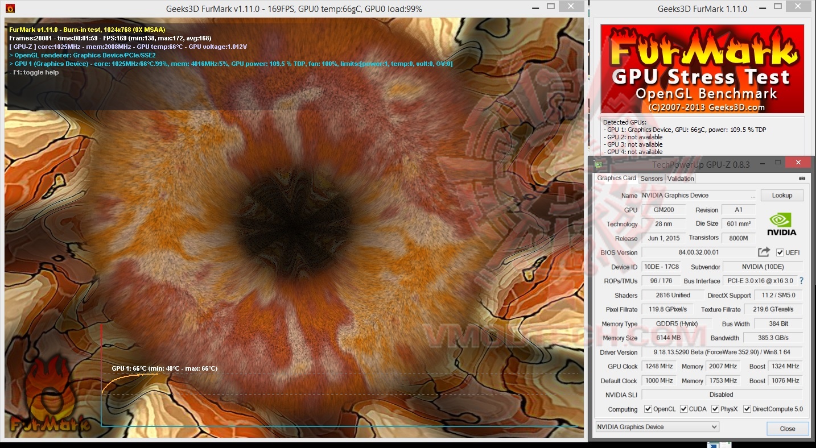The height and width of the screenshot is (448, 816).
Task: Take a GPU-Z screenshot with the camera icon
Action: click(x=802, y=178)
